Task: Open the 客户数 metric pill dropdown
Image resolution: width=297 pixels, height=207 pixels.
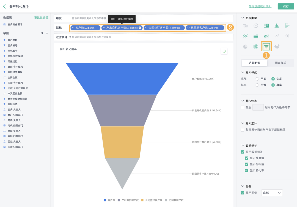Action: pyautogui.click(x=73, y=28)
